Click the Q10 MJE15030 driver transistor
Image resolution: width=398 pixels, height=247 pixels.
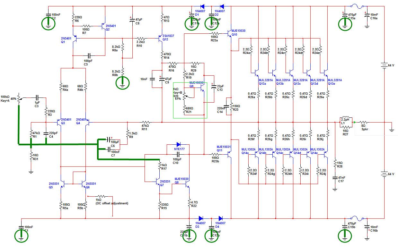click(230, 33)
